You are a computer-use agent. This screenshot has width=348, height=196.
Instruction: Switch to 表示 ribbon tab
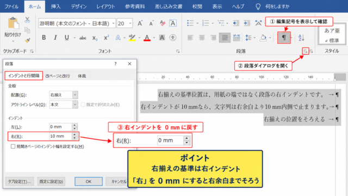tap(217, 7)
